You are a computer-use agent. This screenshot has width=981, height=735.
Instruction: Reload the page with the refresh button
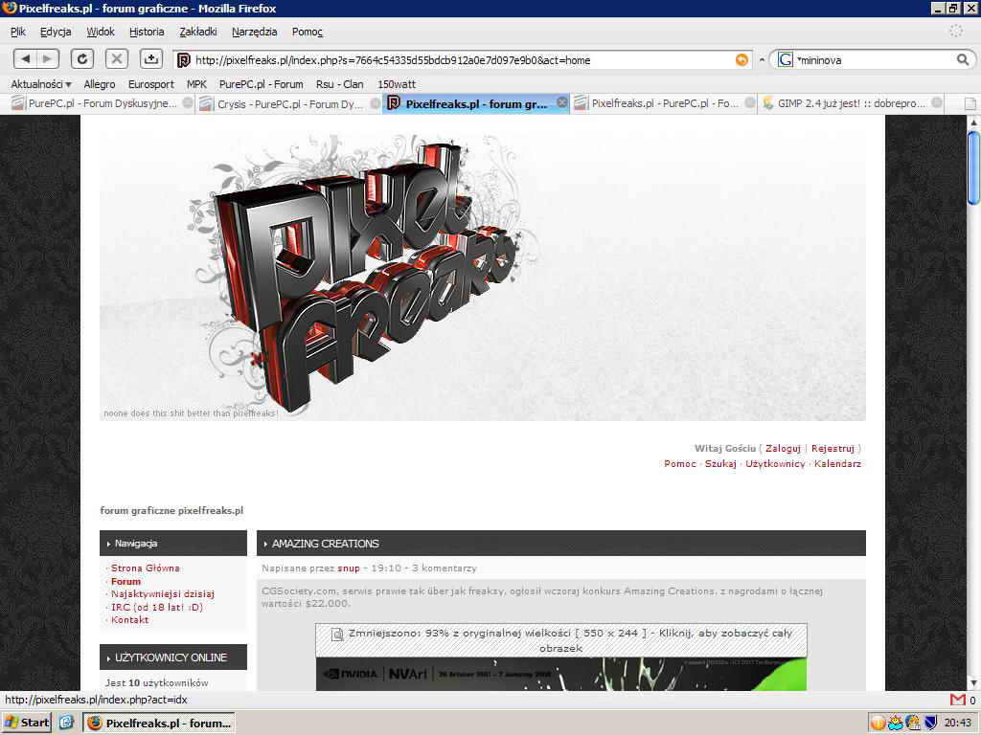coord(82,59)
